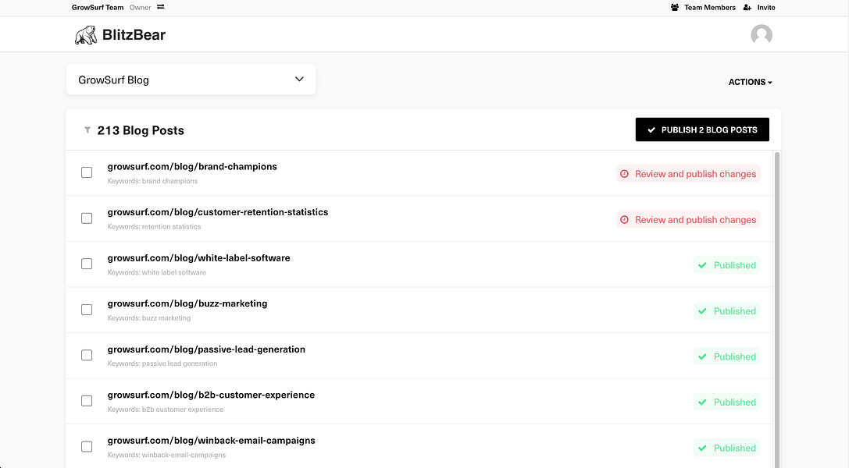Open the customer-retention-statistics blog link
Viewport: 849px width, 468px height.
pos(218,212)
